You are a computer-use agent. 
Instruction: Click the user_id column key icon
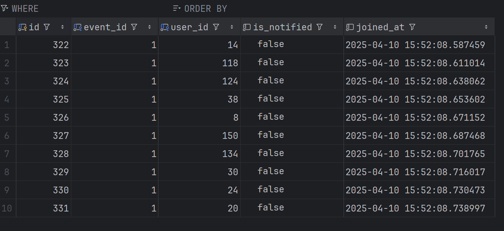[x=165, y=27]
